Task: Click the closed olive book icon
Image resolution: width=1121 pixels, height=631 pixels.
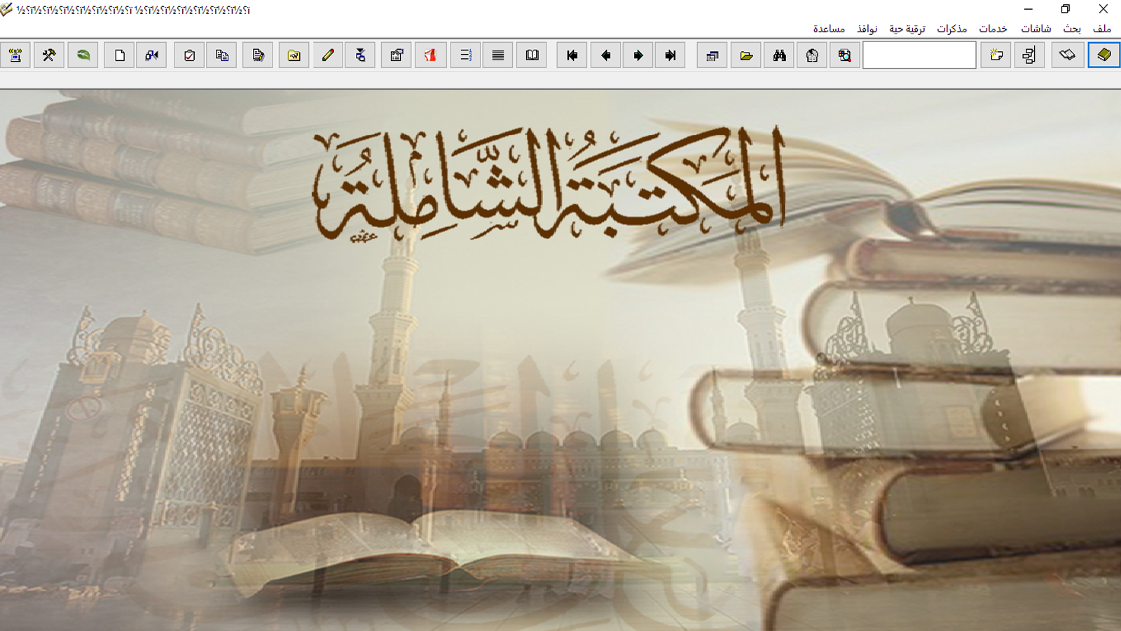Action: [1103, 55]
